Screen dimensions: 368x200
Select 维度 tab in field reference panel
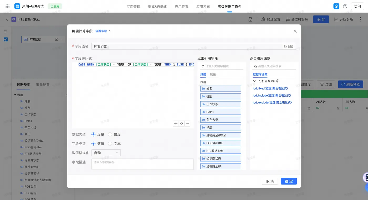point(203,75)
